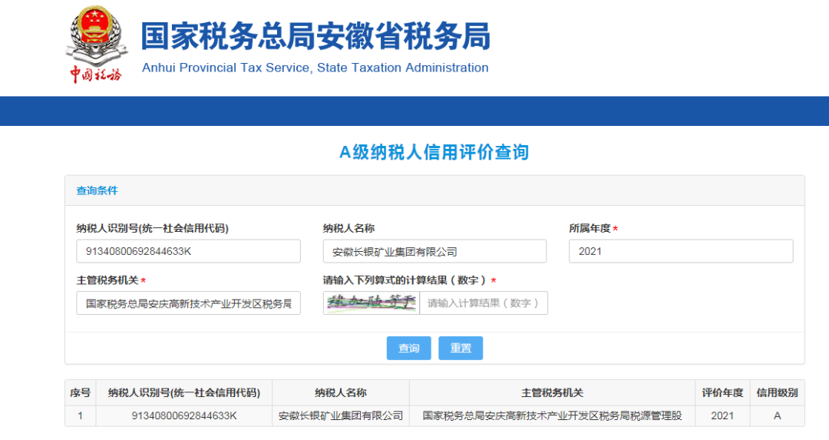Click the 主管税务机关 column header in the results table
The height and width of the screenshot is (440, 829).
552,393
